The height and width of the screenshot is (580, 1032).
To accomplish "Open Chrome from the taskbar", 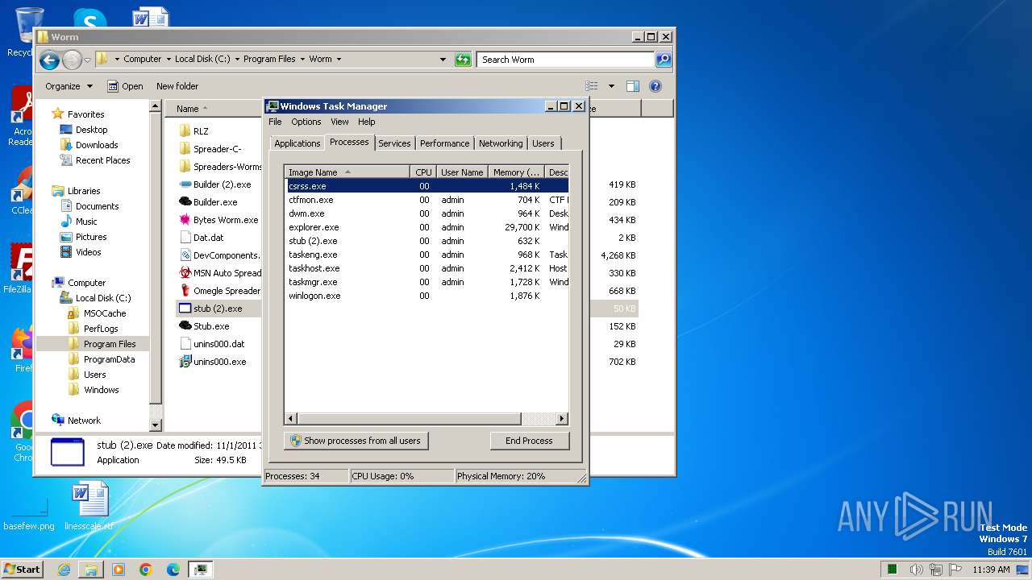I will [146, 570].
